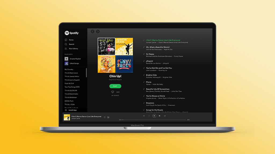Open the This Is Lewis Capaldi playlist
The image size is (275, 154).
pyautogui.click(x=72, y=80)
